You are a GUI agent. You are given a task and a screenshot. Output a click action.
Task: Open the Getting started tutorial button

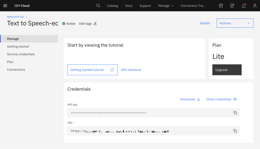(x=92, y=70)
